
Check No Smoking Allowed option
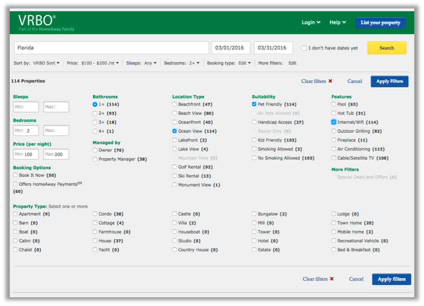pyautogui.click(x=254, y=158)
